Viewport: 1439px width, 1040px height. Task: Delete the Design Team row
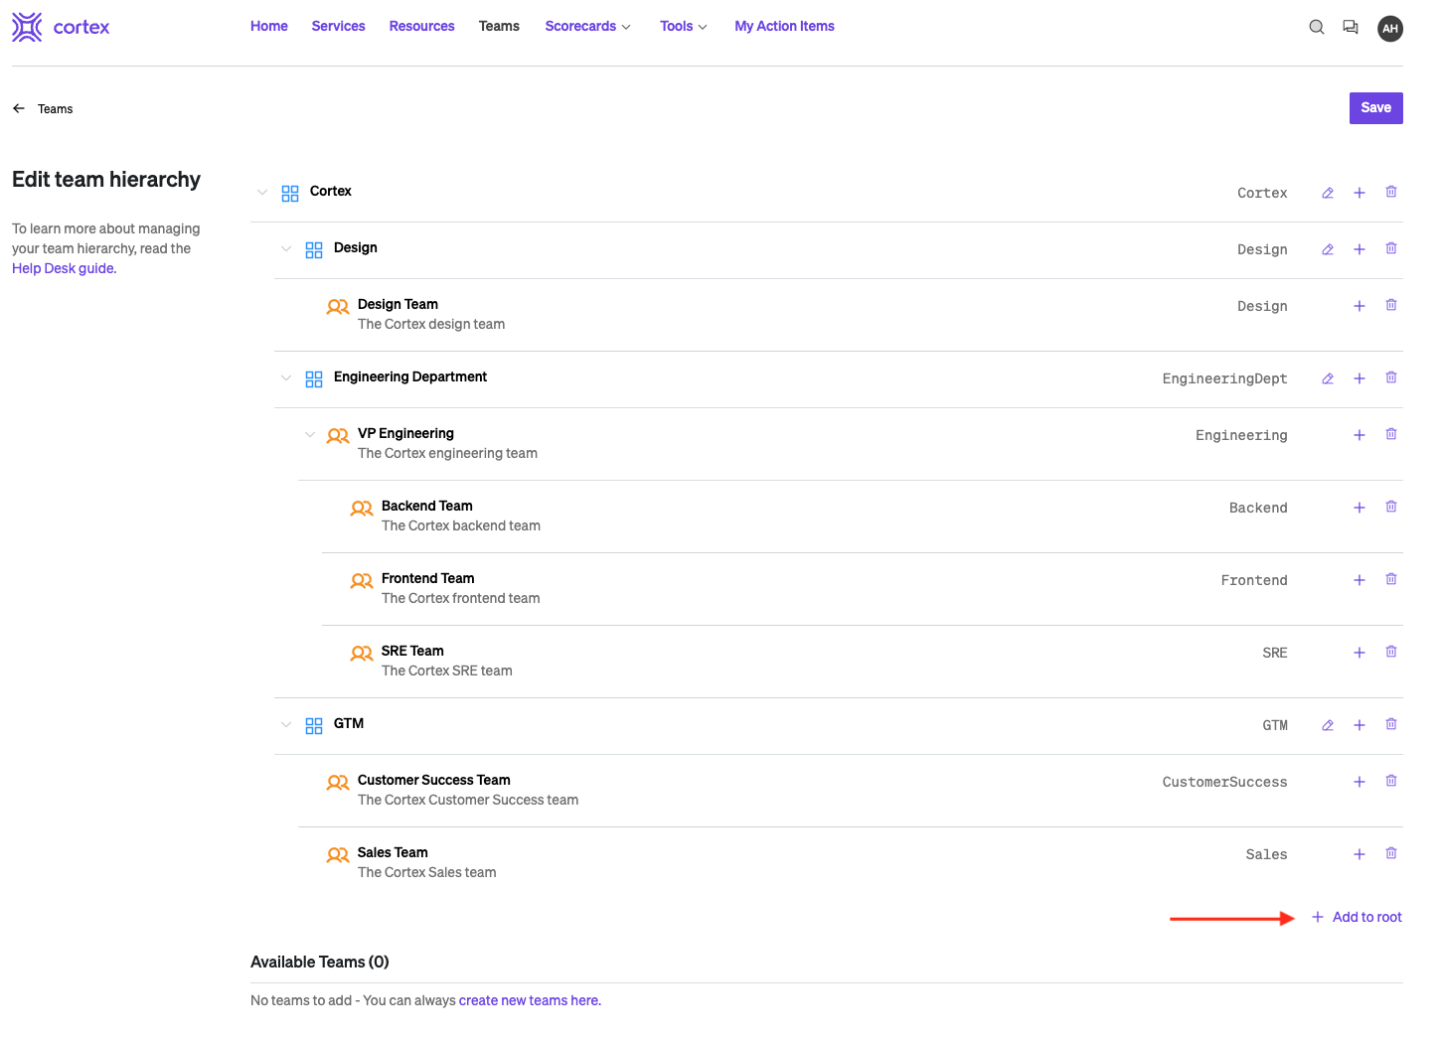(x=1391, y=305)
